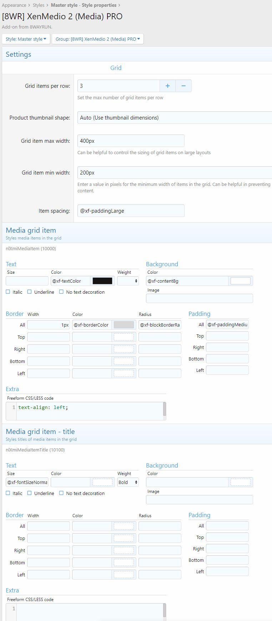The width and height of the screenshot is (272, 621).
Task: Open the Bold weight dropdown for title text
Action: pos(128,482)
